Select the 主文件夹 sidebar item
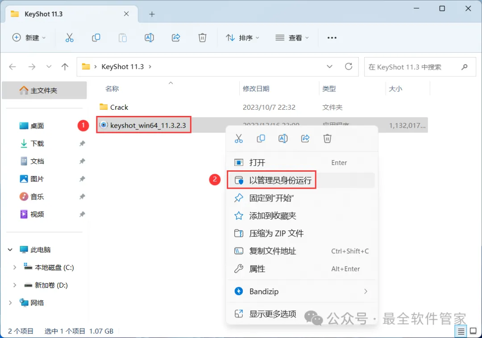 tap(44, 90)
